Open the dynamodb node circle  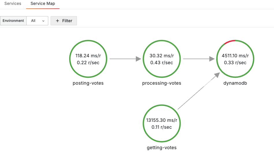[x=235, y=59]
